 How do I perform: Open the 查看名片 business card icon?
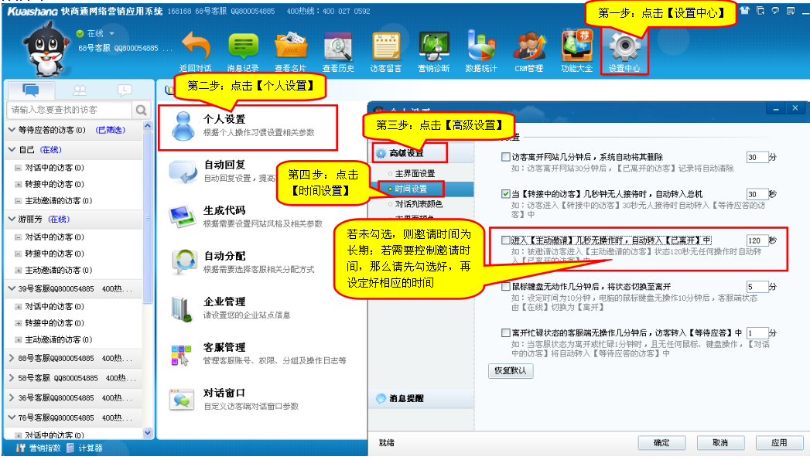pyautogui.click(x=290, y=48)
